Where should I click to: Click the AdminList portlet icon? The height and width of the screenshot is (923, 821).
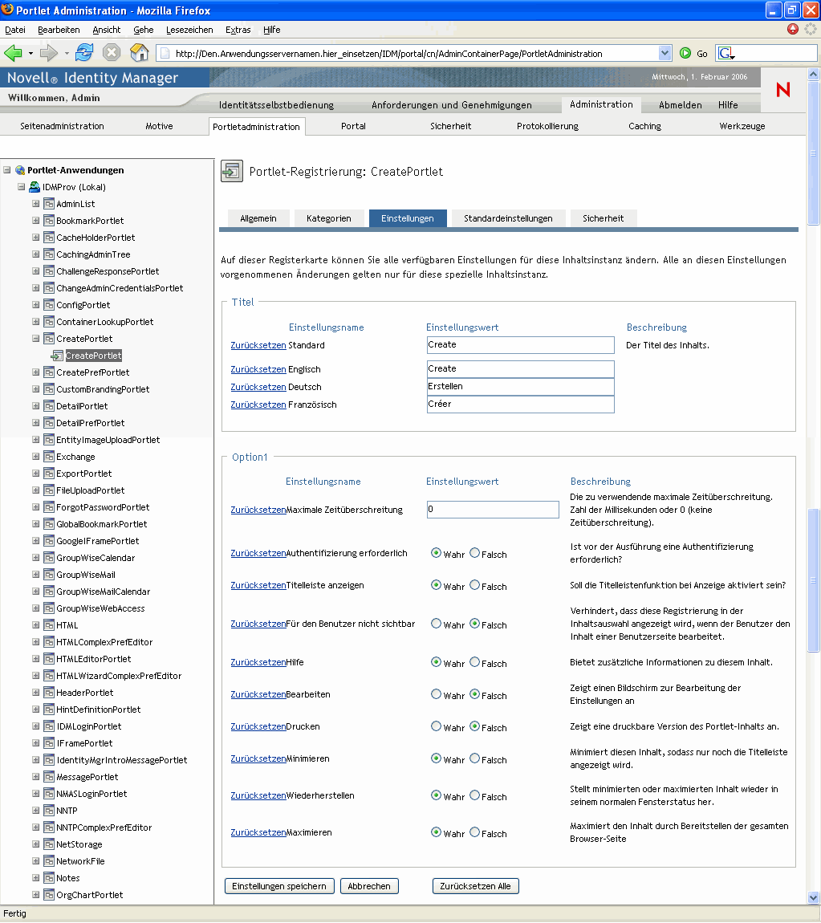(x=49, y=204)
